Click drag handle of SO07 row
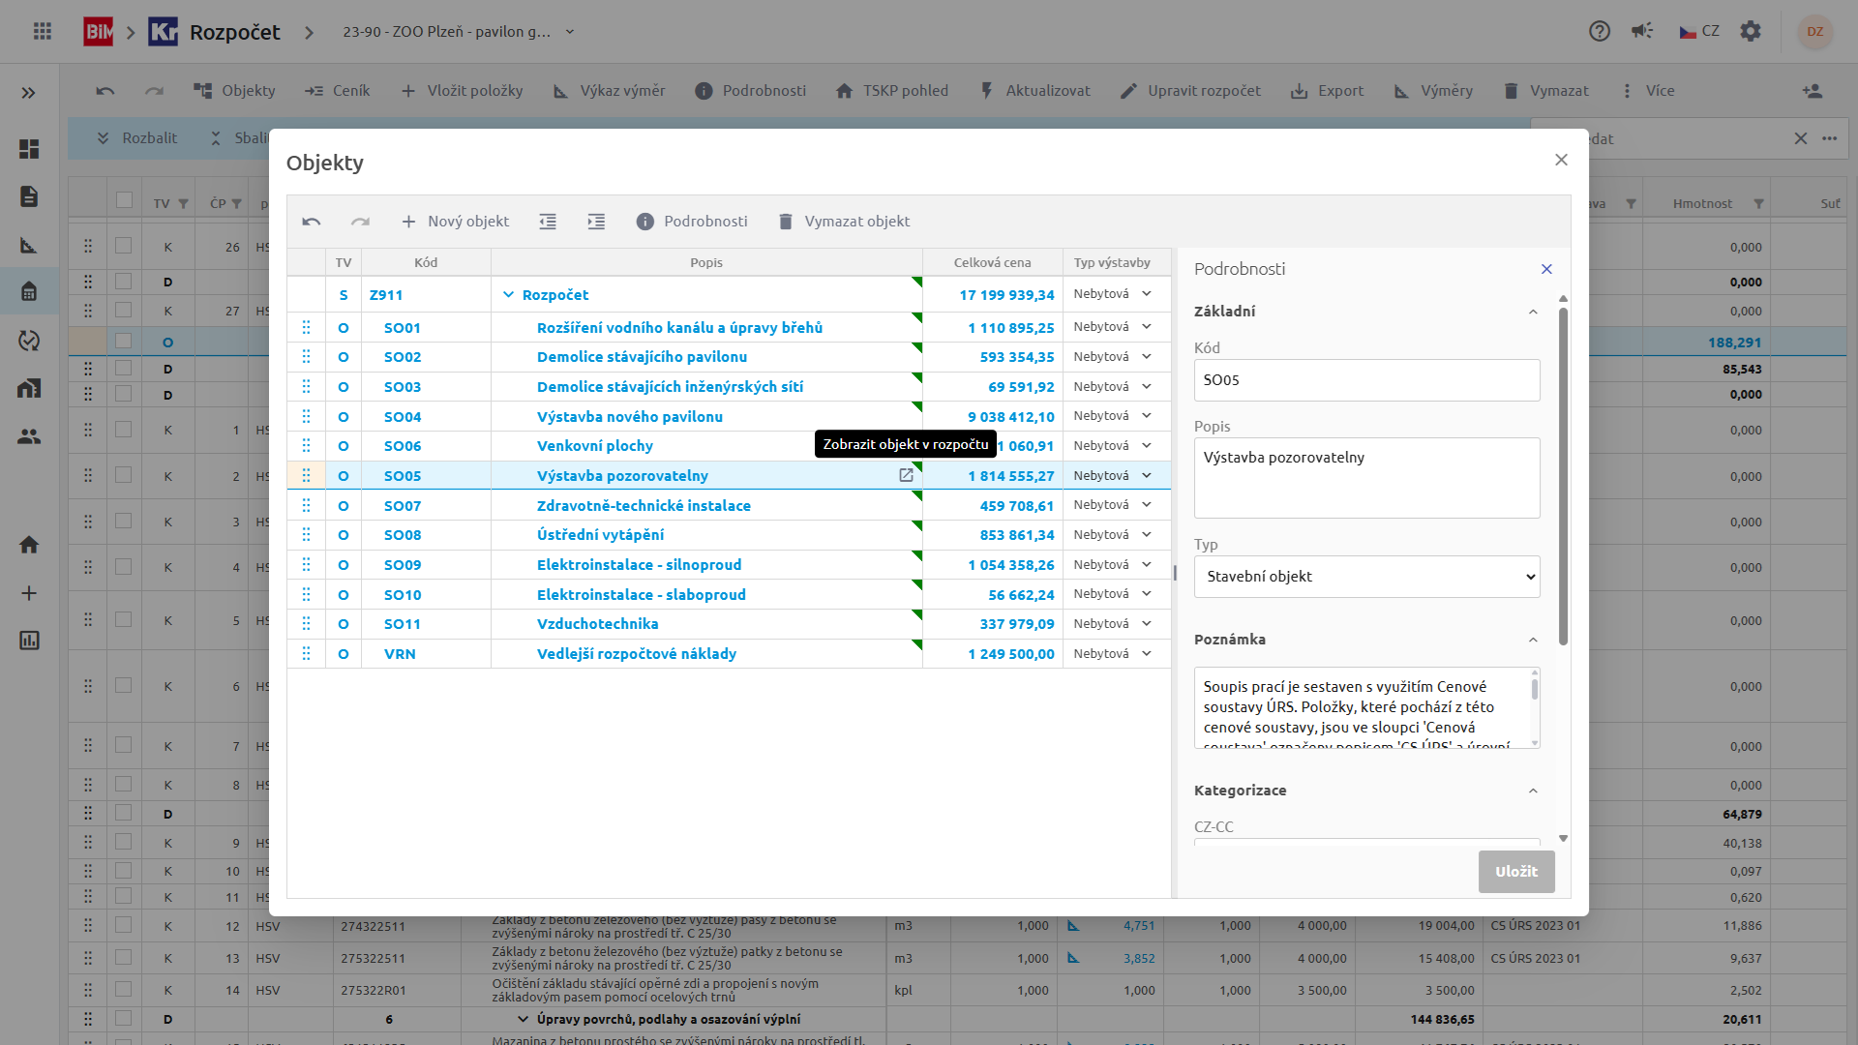 click(x=307, y=505)
